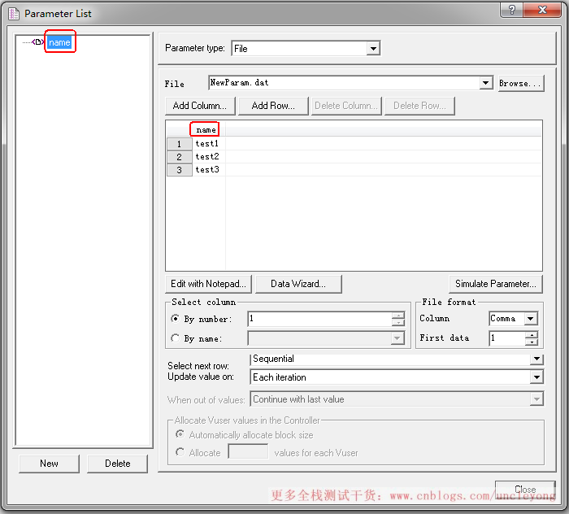Click the Close button at bottom
This screenshot has width=569, height=514.
[525, 490]
